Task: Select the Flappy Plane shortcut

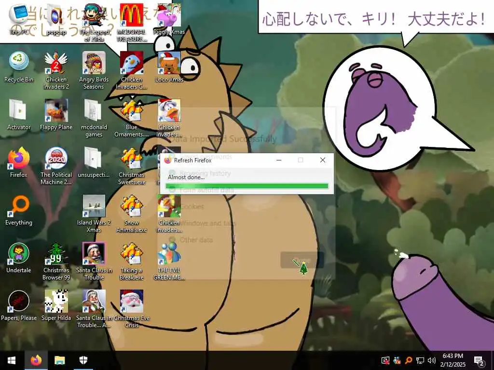Action: click(x=56, y=115)
